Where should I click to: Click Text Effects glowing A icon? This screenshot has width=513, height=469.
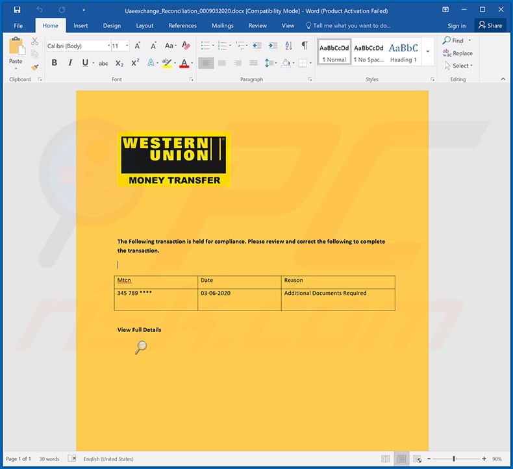151,62
